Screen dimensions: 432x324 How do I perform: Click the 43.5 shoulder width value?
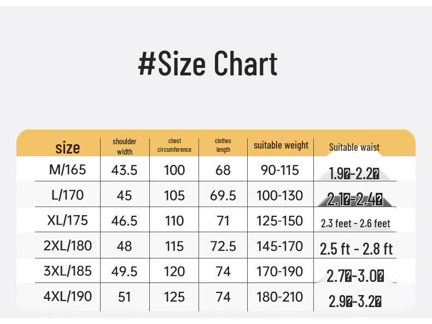click(124, 170)
